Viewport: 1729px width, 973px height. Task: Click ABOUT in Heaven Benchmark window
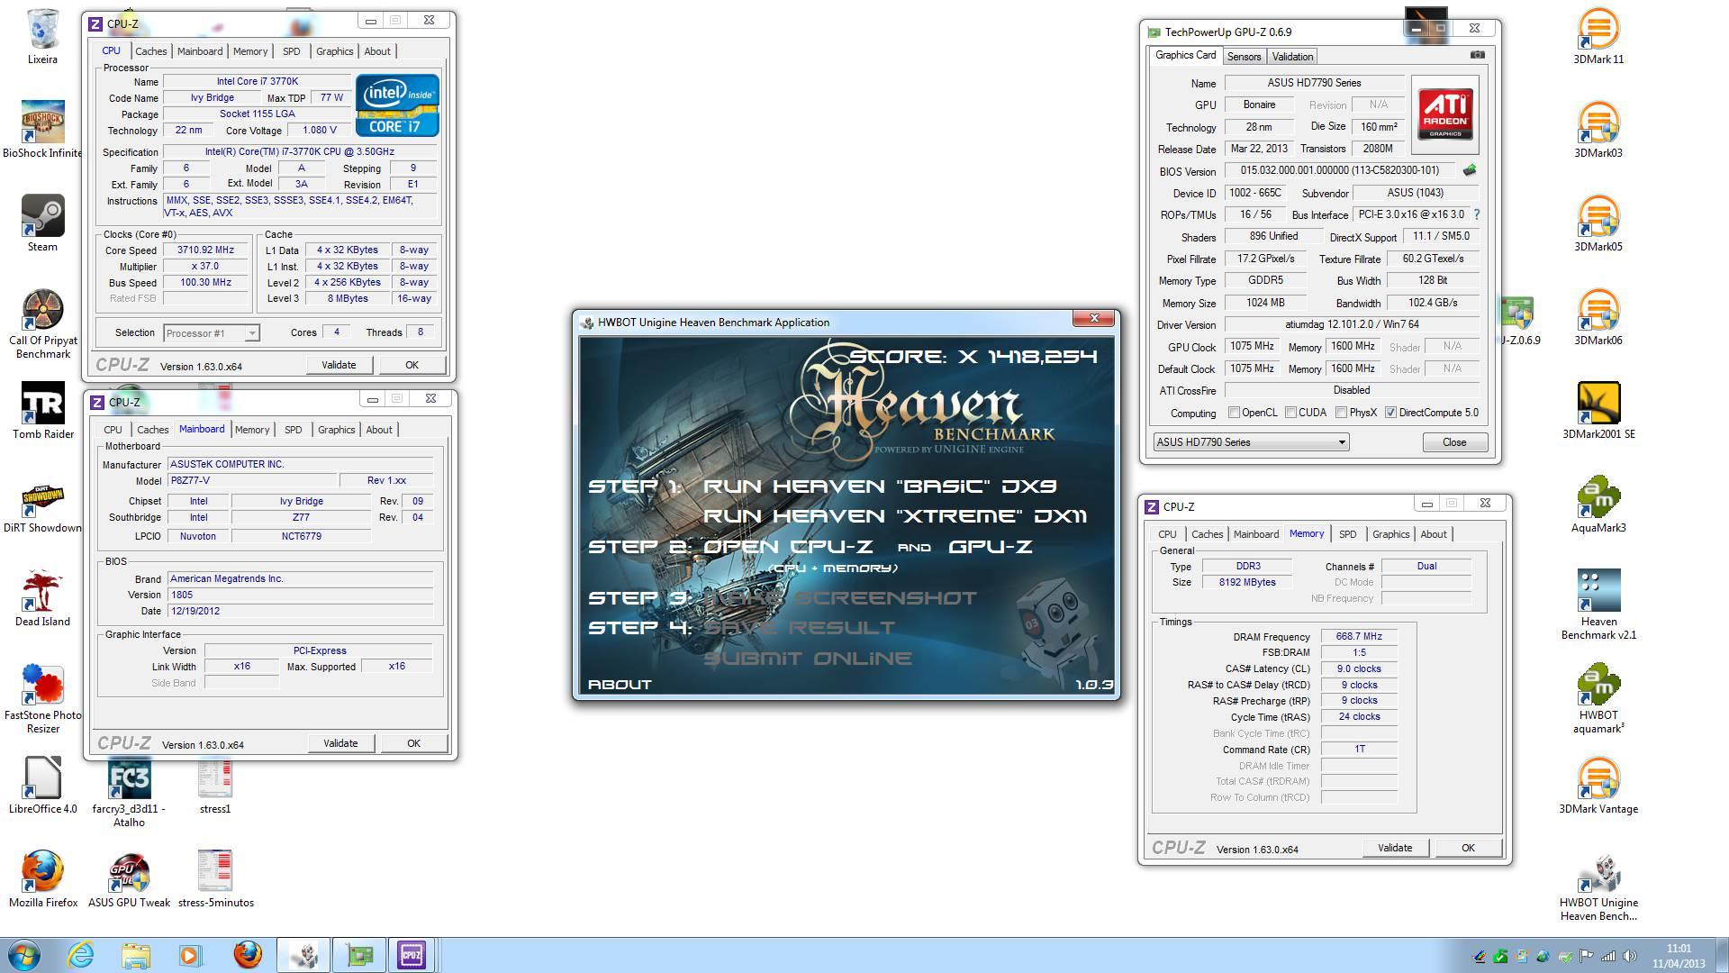coord(620,685)
